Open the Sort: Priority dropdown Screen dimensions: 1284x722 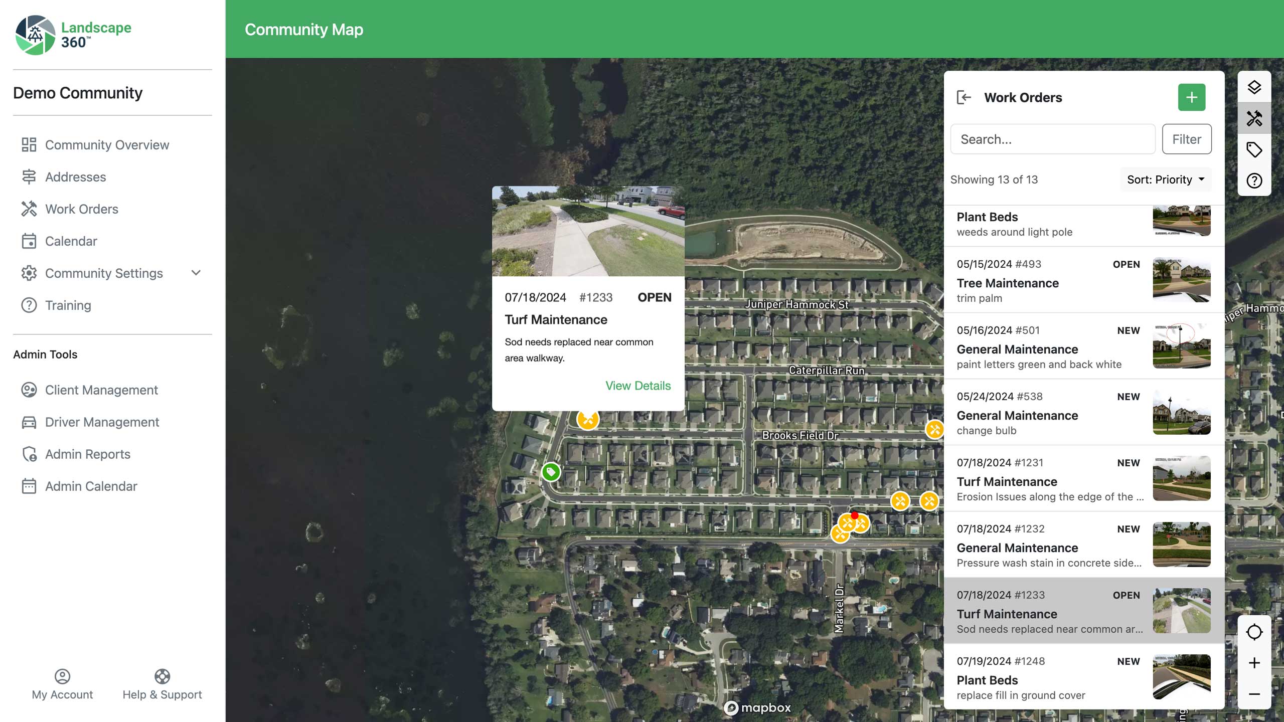[x=1165, y=179]
